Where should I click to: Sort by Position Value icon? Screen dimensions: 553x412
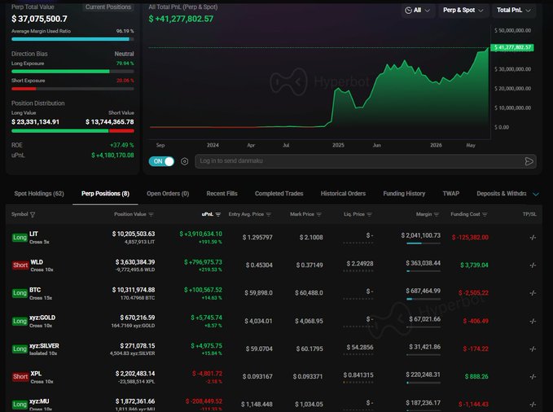pyautogui.click(x=151, y=214)
